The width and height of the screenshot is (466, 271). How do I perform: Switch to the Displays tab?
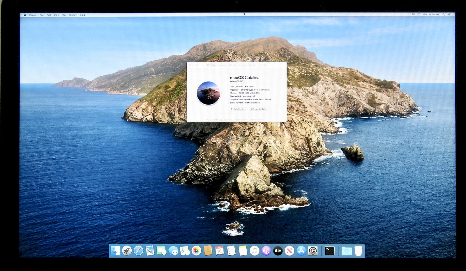(x=222, y=65)
